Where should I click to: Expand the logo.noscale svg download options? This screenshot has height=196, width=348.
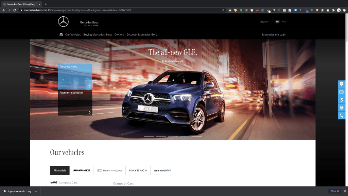[36, 191]
